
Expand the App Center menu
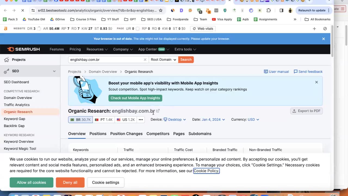(154, 49)
